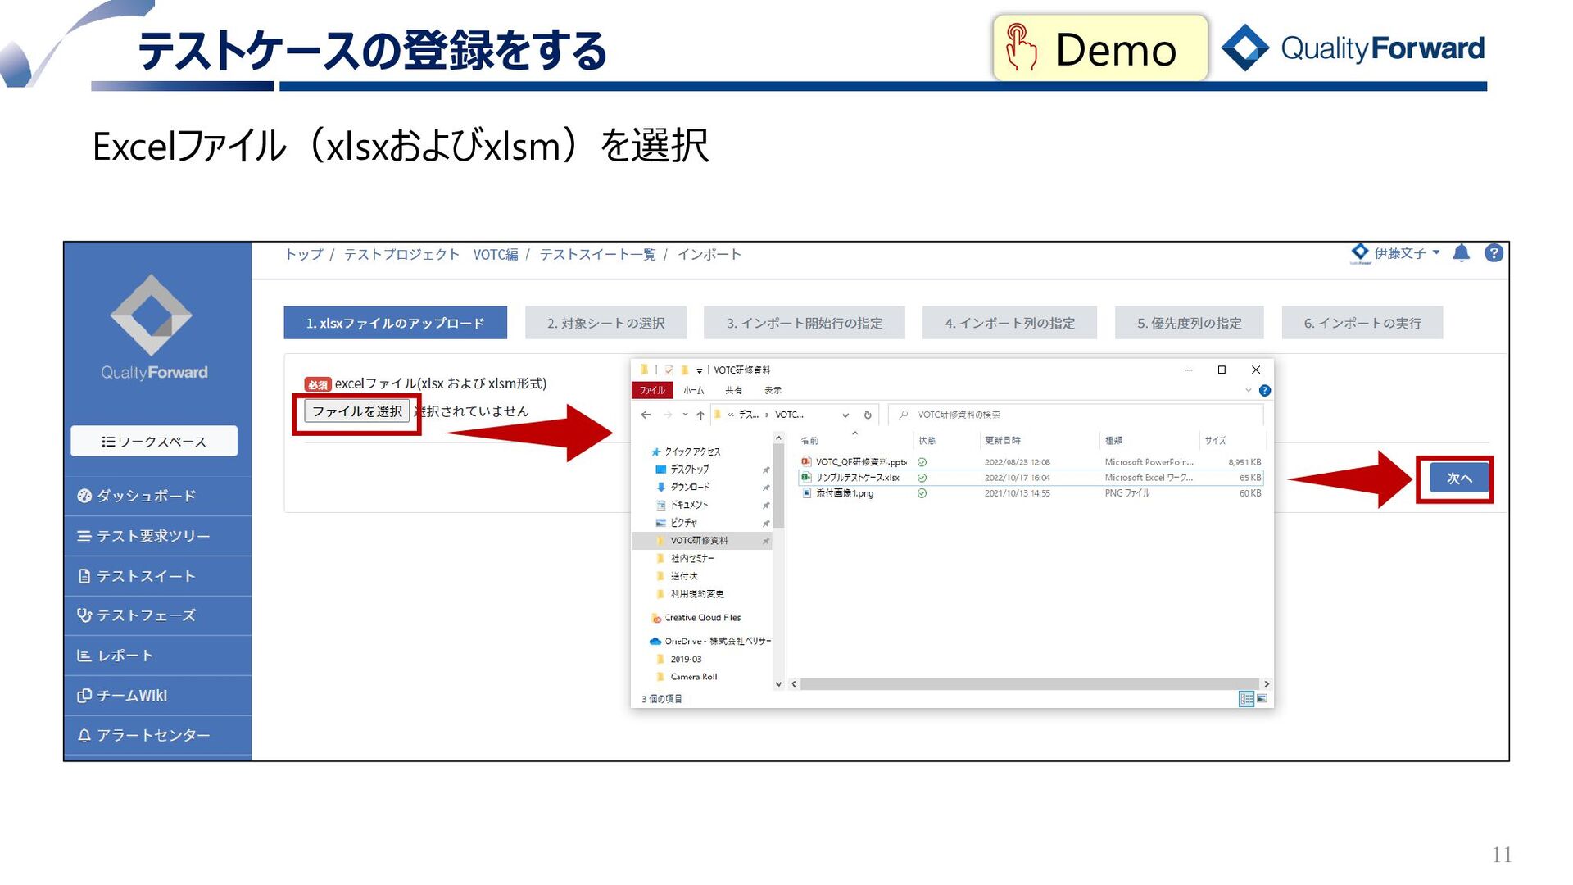1573x885 pixels.
Task: Open the ファイル tab in Explorer
Action: 652,391
